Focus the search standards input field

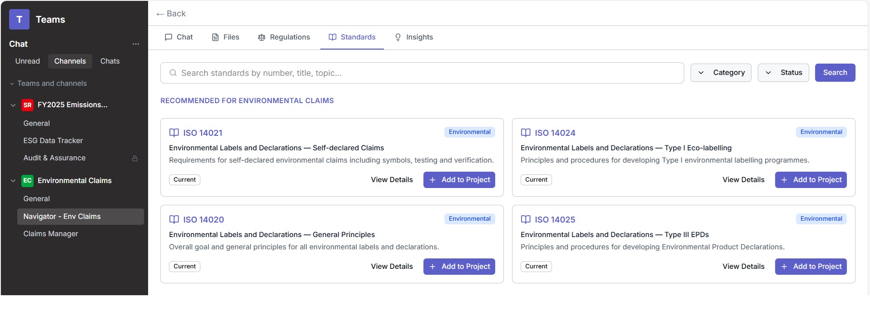point(427,73)
